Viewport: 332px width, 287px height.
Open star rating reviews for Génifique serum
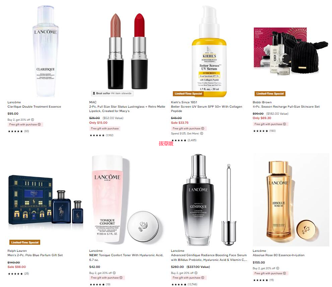coord(184,284)
